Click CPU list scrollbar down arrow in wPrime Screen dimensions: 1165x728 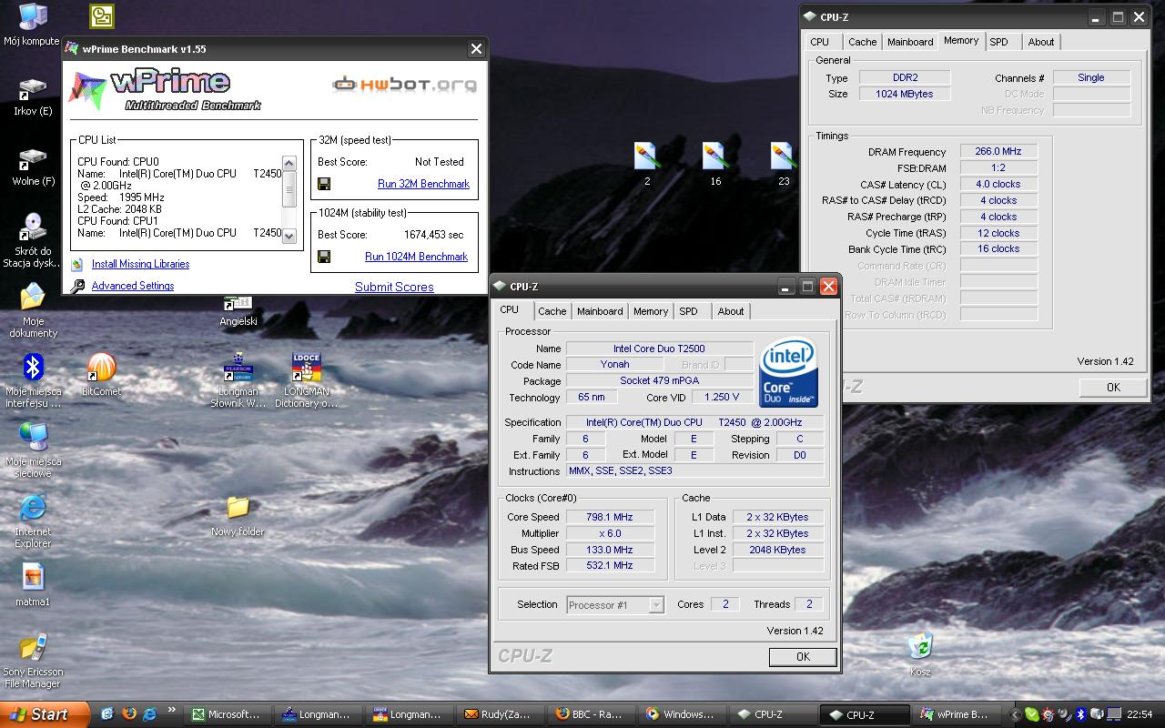click(x=289, y=236)
